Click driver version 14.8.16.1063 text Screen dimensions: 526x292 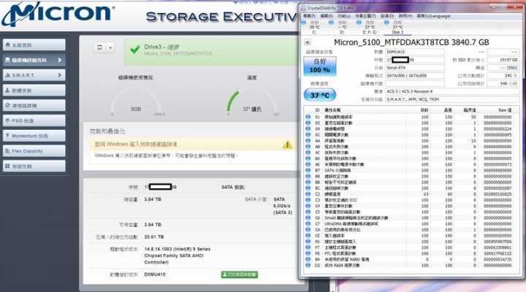tap(177, 255)
